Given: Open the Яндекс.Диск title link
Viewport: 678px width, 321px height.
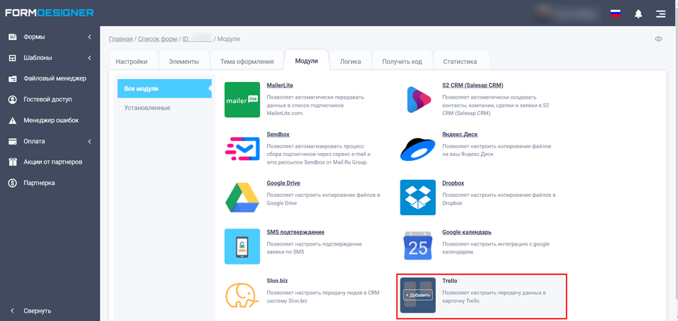Looking at the screenshot, I should pos(460,134).
